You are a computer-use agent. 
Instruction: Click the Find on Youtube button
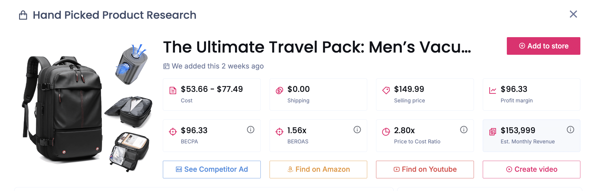point(425,169)
